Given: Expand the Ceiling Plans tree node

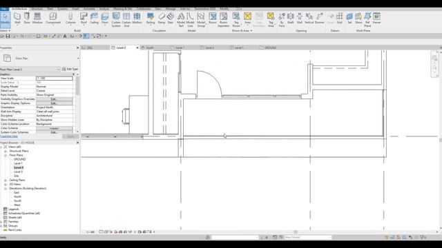Looking at the screenshot, I should (6, 180).
